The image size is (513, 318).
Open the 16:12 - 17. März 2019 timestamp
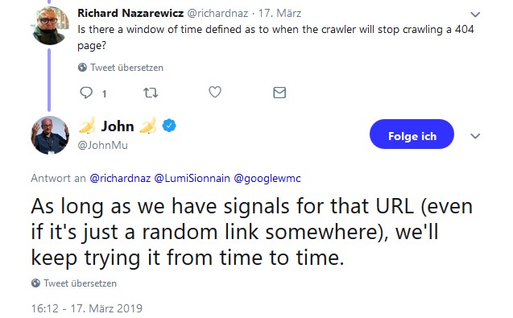coord(87,308)
